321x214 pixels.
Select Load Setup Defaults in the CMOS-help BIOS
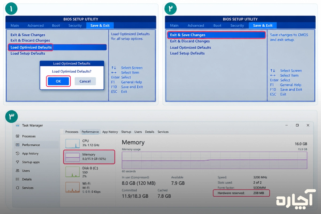click(187, 53)
